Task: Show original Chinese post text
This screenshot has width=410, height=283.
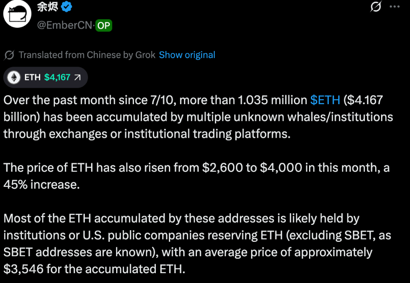Action: point(187,55)
